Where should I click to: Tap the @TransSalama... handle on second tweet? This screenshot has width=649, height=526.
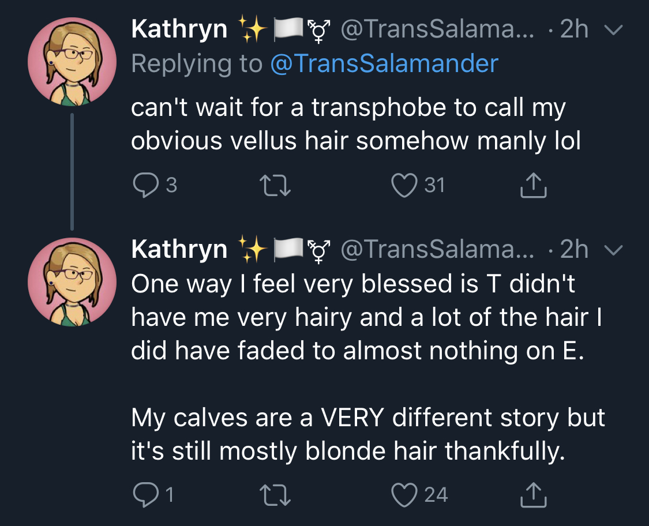pos(437,249)
